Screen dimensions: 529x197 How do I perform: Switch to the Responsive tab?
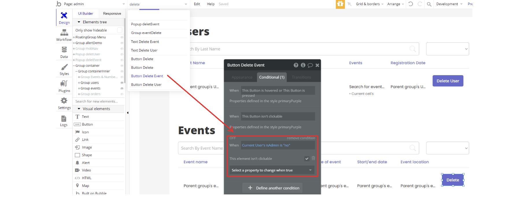pyautogui.click(x=112, y=14)
